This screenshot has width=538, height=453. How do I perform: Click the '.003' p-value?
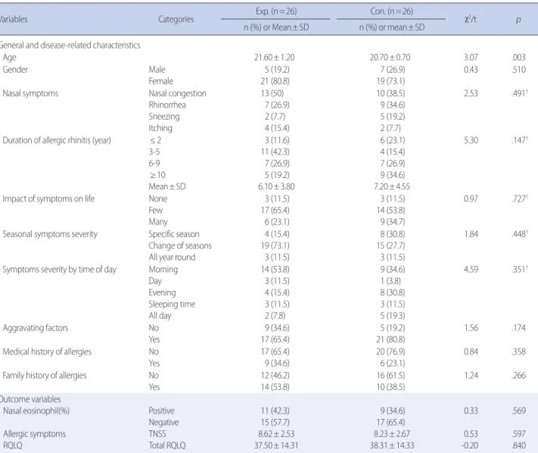(518, 58)
